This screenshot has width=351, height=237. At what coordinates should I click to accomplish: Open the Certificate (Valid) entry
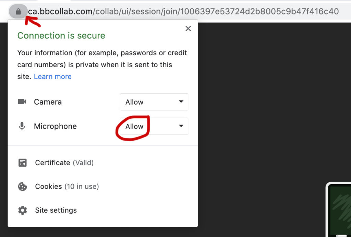(x=64, y=163)
